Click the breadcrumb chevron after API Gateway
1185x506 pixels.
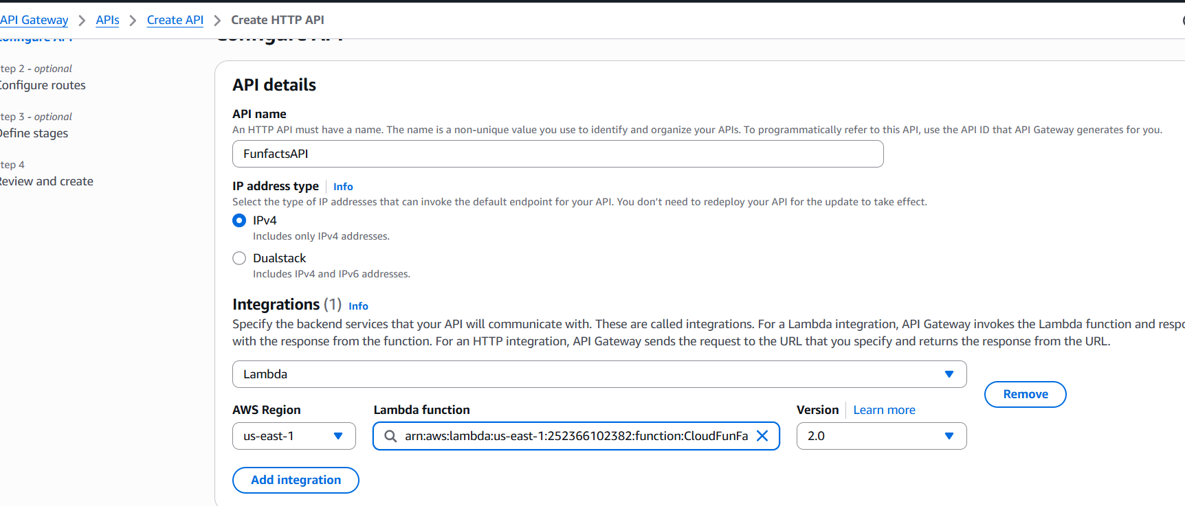pos(82,21)
